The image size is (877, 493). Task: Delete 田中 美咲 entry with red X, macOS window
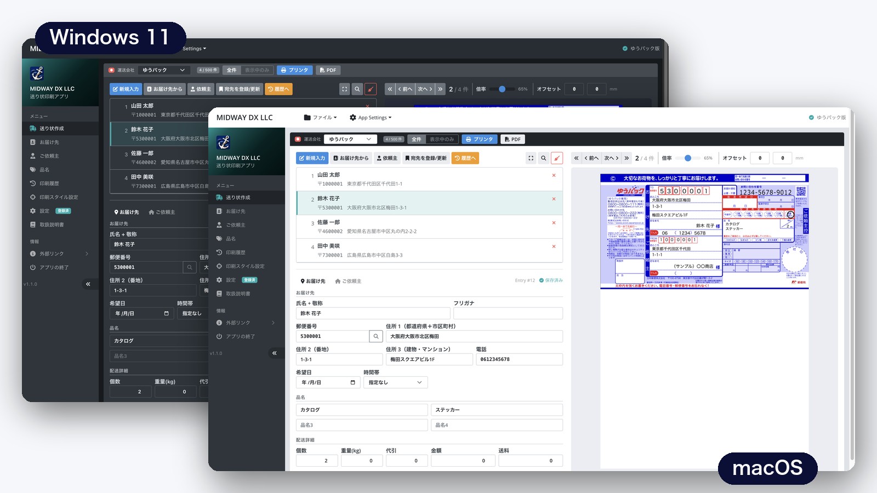554,246
